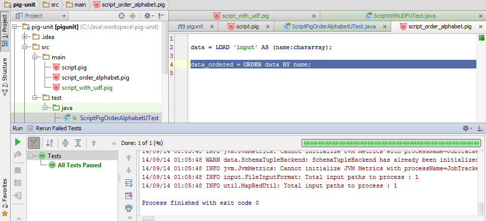This screenshot has height=221, width=486.
Task: Click expand all tests icon
Action: click(65, 143)
